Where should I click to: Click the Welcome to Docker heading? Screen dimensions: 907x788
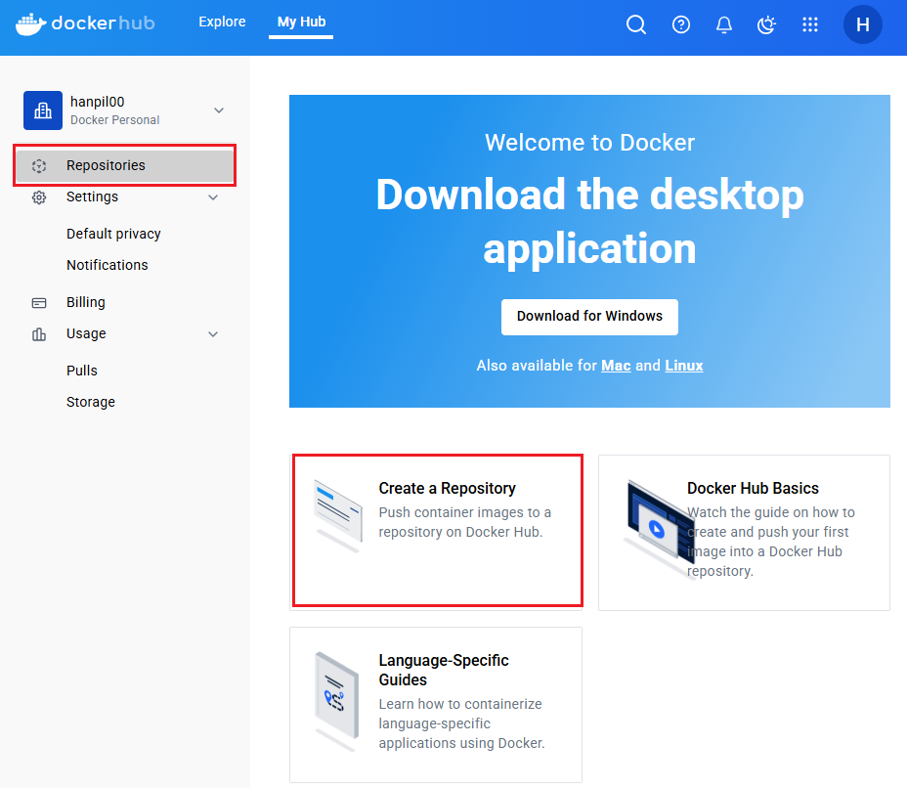point(589,143)
